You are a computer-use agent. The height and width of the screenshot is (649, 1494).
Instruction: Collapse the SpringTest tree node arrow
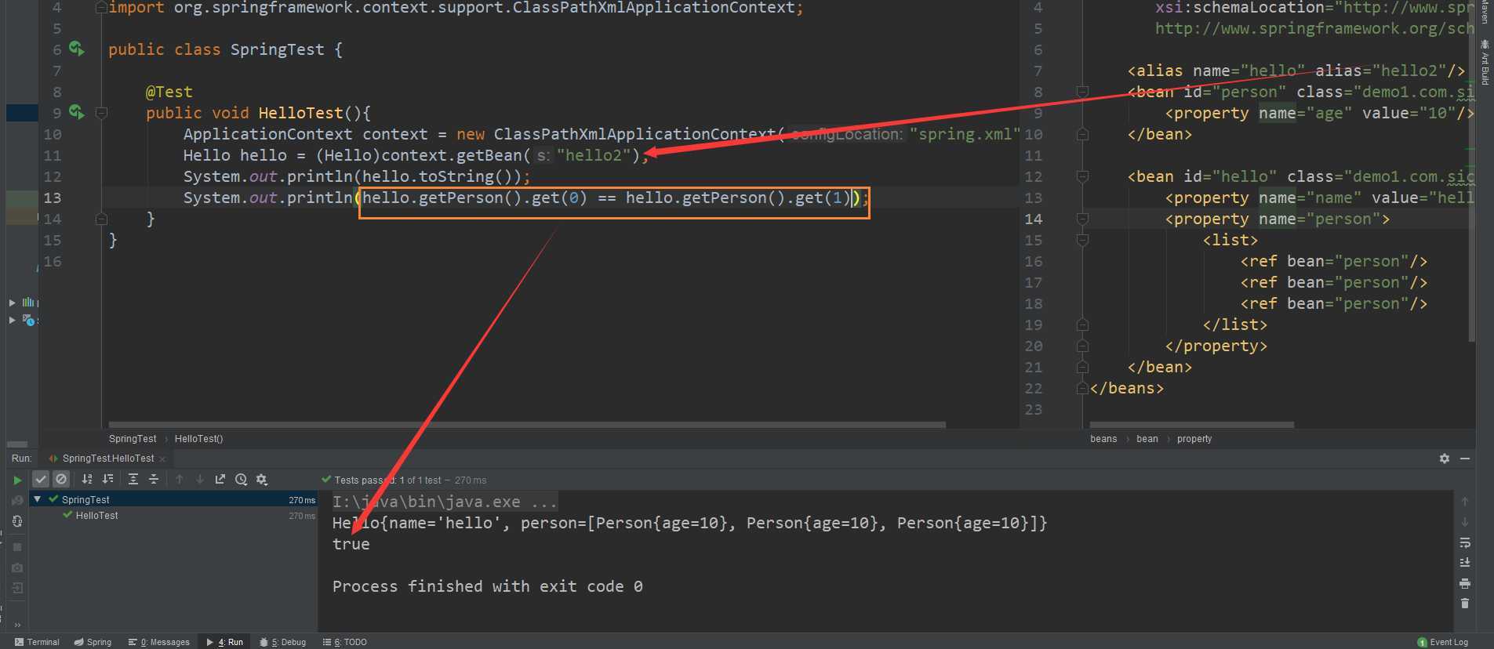pos(37,499)
